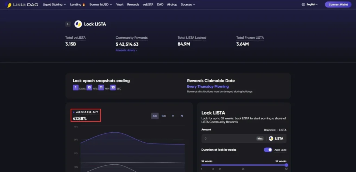Click the countdown SEC box showing 35
This screenshot has height=172, width=356.
[113, 88]
